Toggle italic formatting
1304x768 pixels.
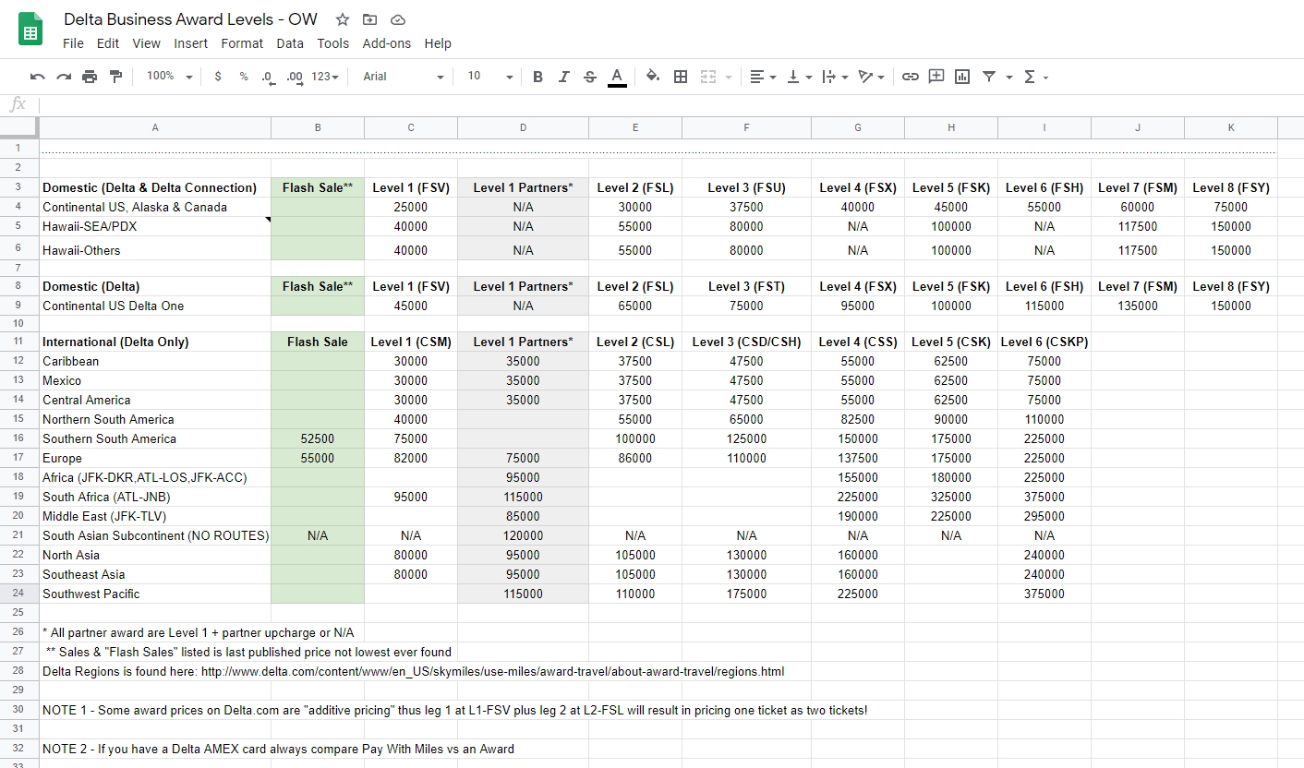(563, 77)
